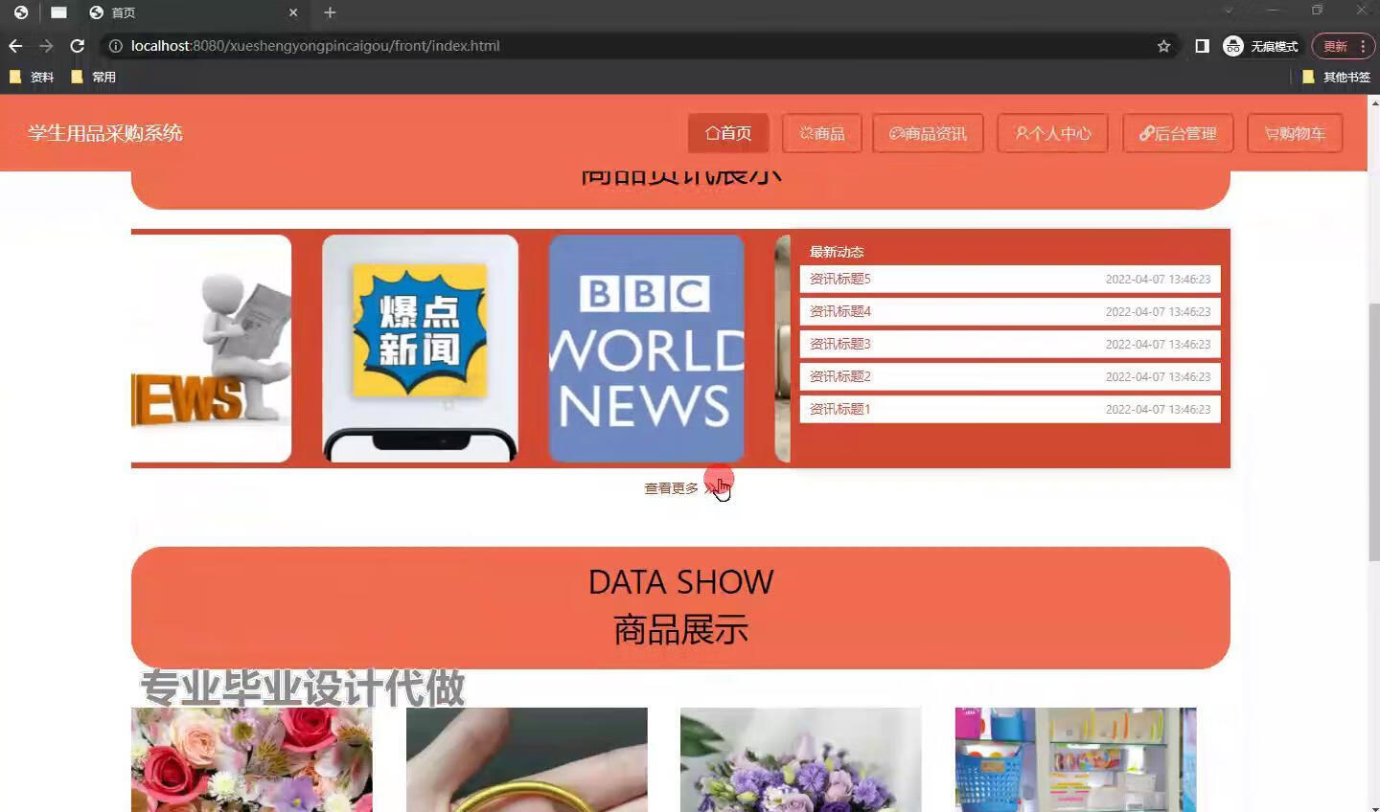The image size is (1380, 812).
Task: Click the 商品展示 banner heading text
Action: click(680, 630)
